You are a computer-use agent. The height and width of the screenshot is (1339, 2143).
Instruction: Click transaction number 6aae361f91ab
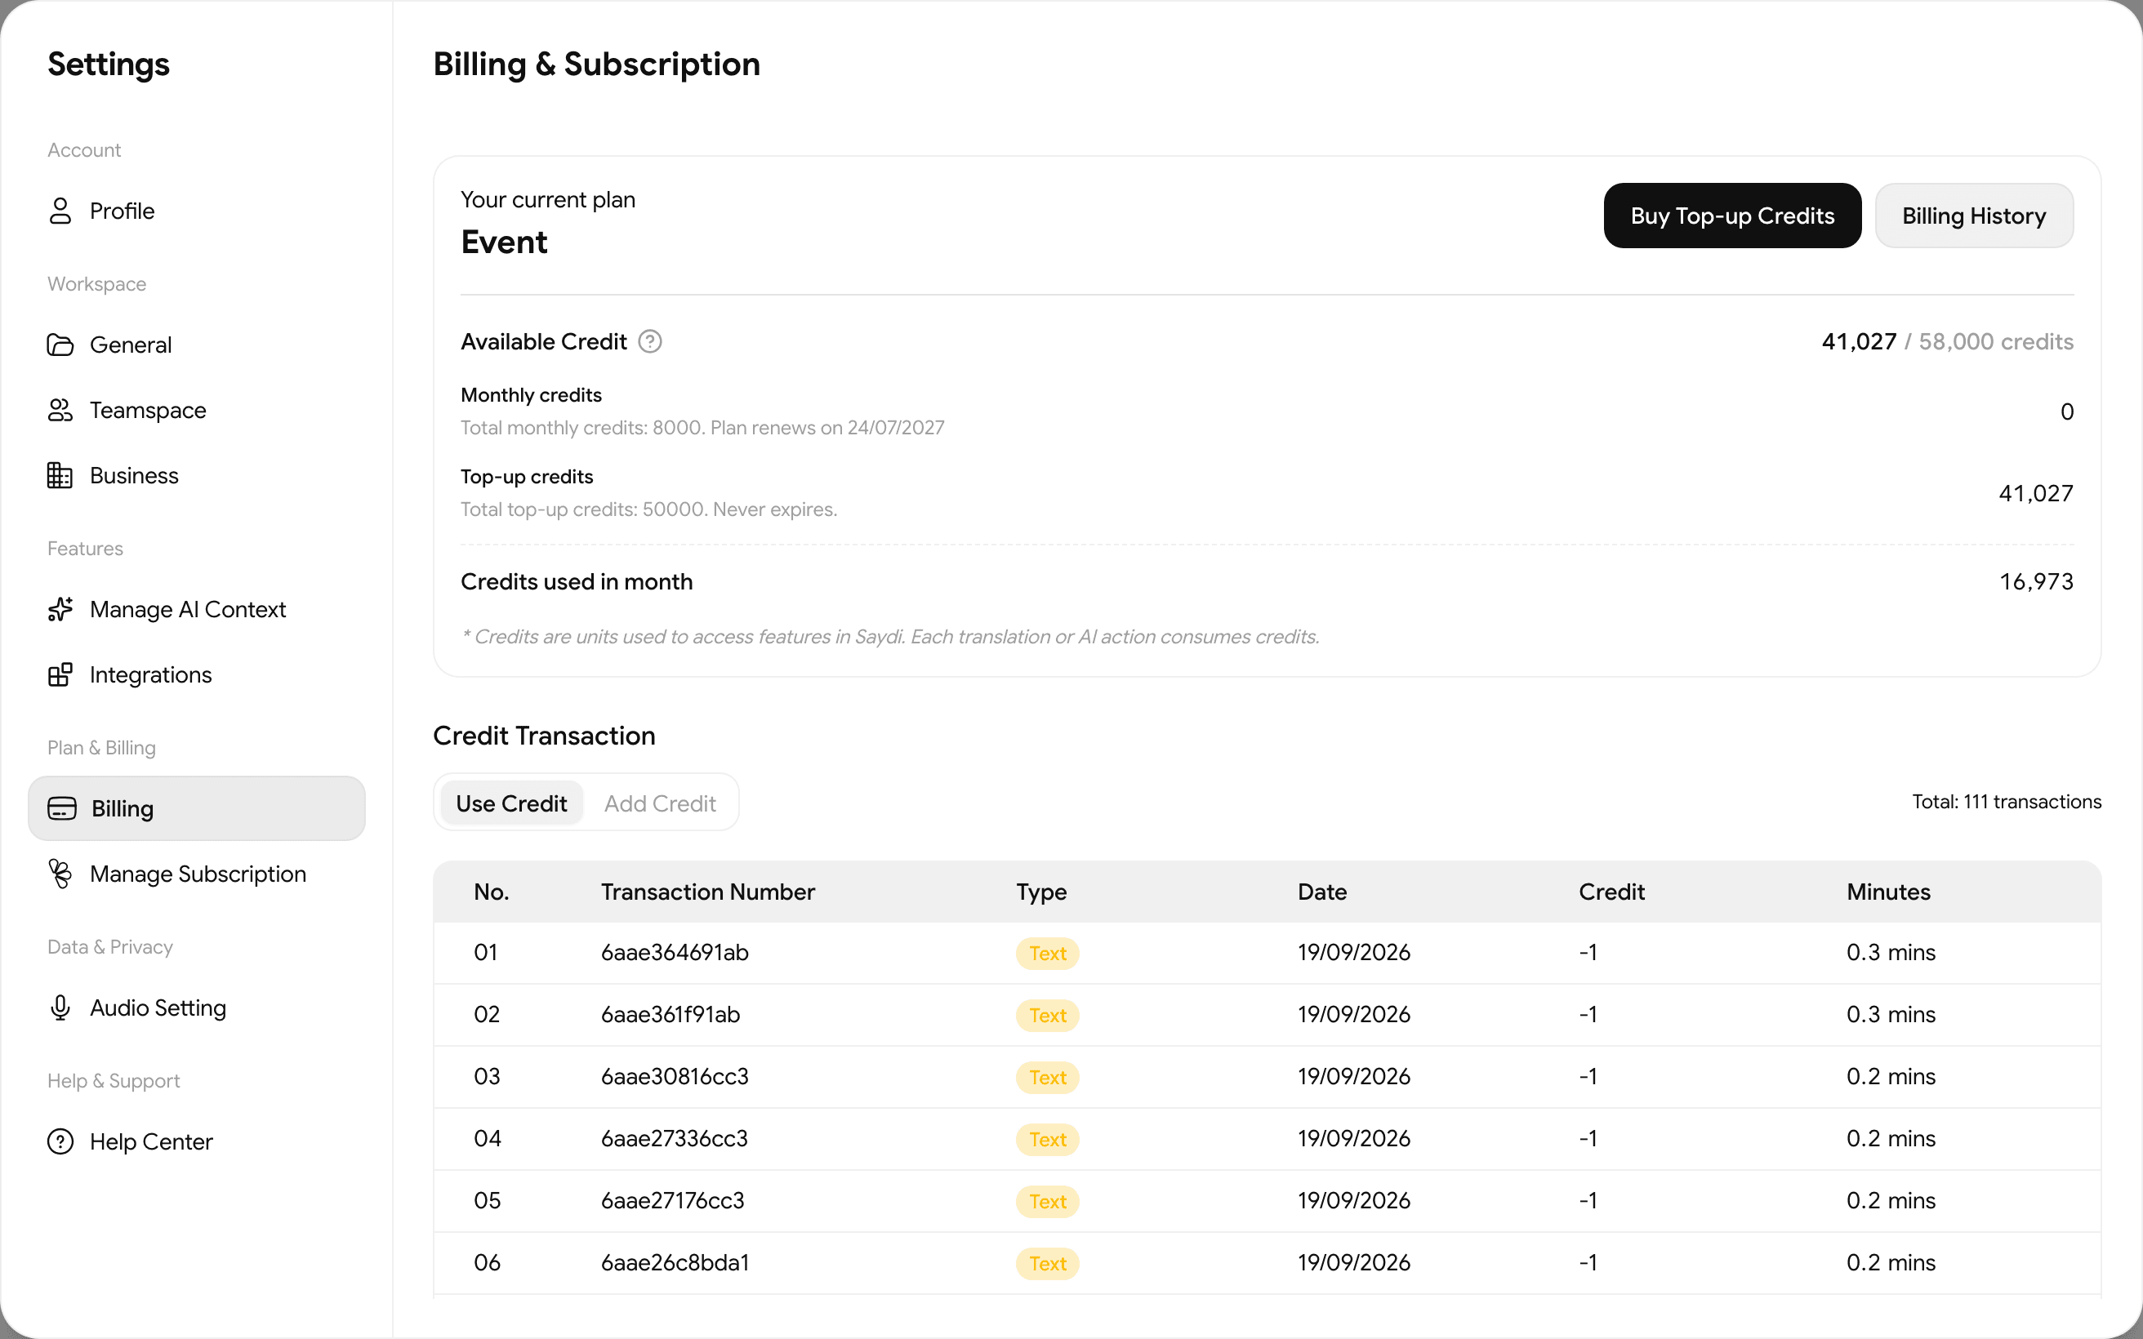point(671,1014)
